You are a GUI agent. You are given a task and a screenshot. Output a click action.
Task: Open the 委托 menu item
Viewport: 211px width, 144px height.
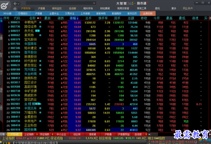coord(157,8)
